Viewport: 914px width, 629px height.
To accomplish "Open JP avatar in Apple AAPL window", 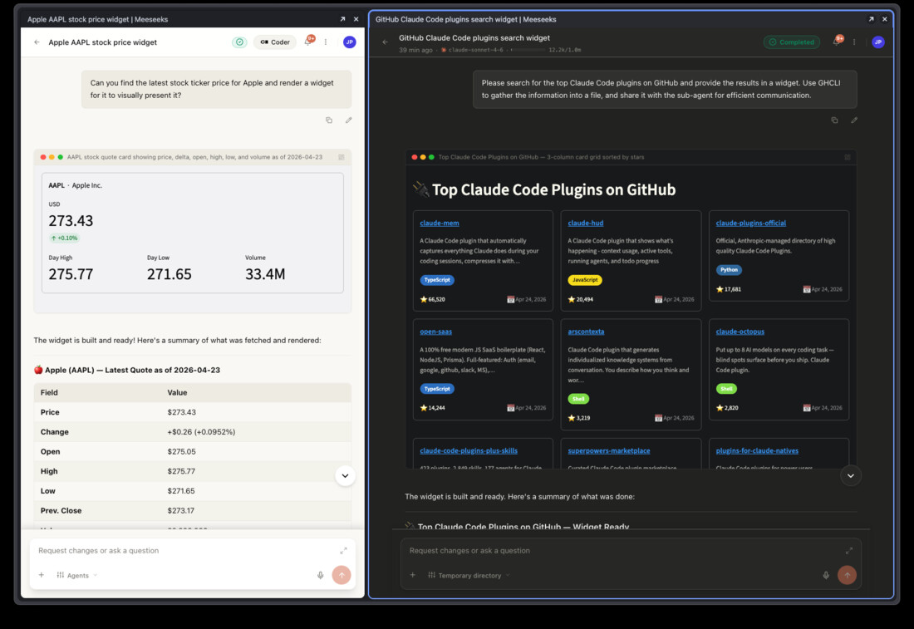I will [349, 42].
